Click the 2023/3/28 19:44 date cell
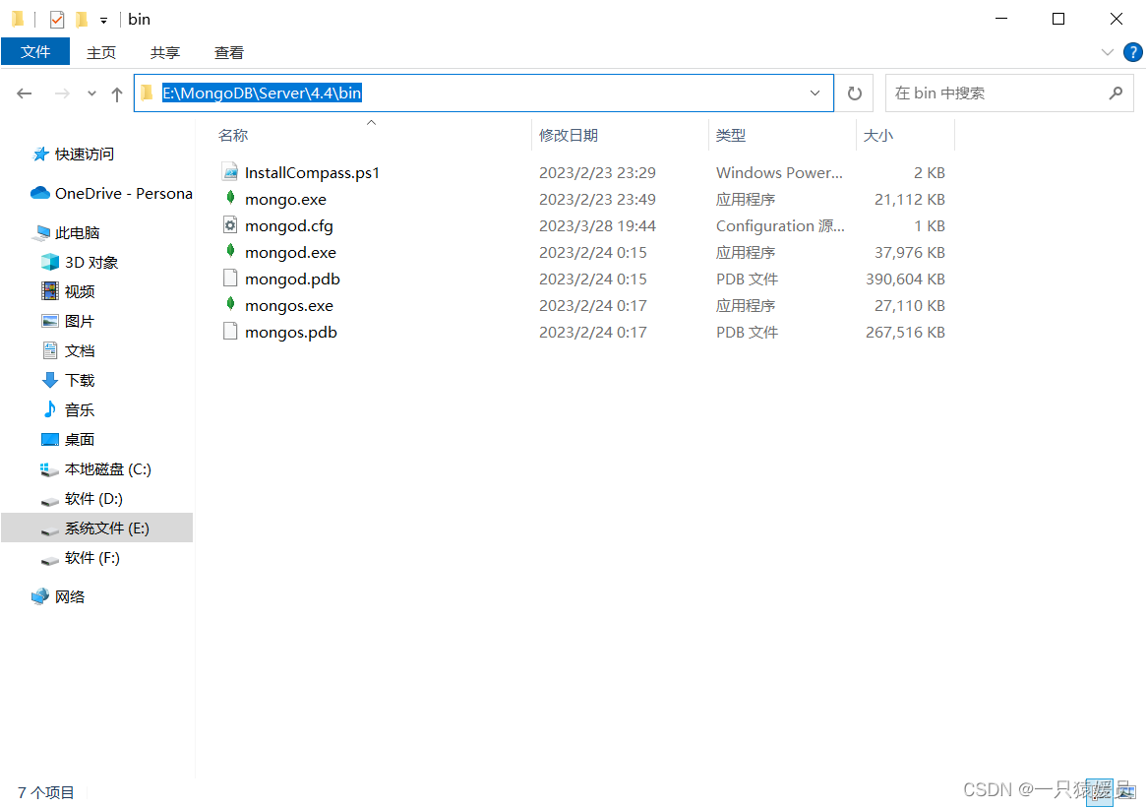 point(597,225)
